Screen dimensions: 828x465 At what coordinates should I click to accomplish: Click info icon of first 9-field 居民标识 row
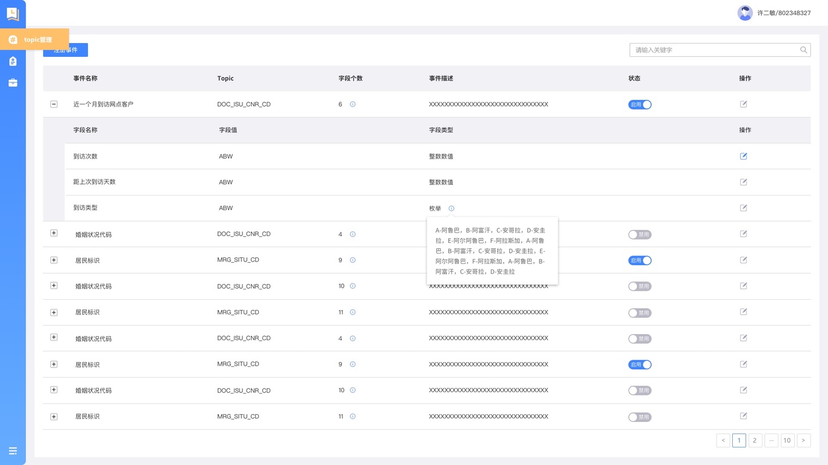tap(353, 260)
